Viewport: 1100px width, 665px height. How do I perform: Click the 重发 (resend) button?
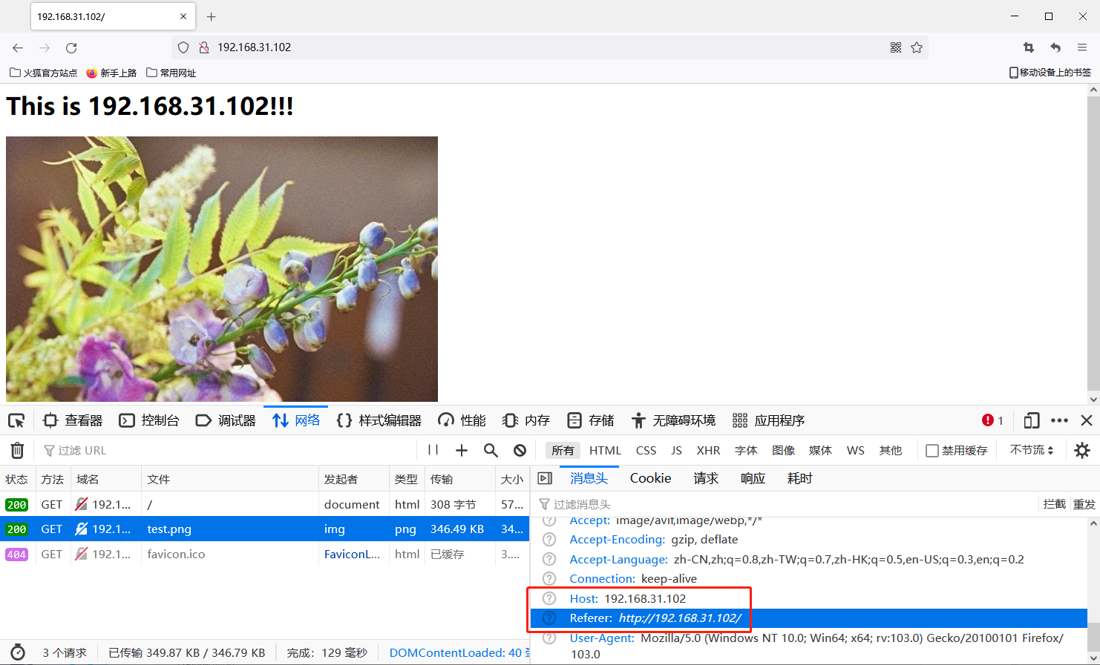click(x=1085, y=503)
